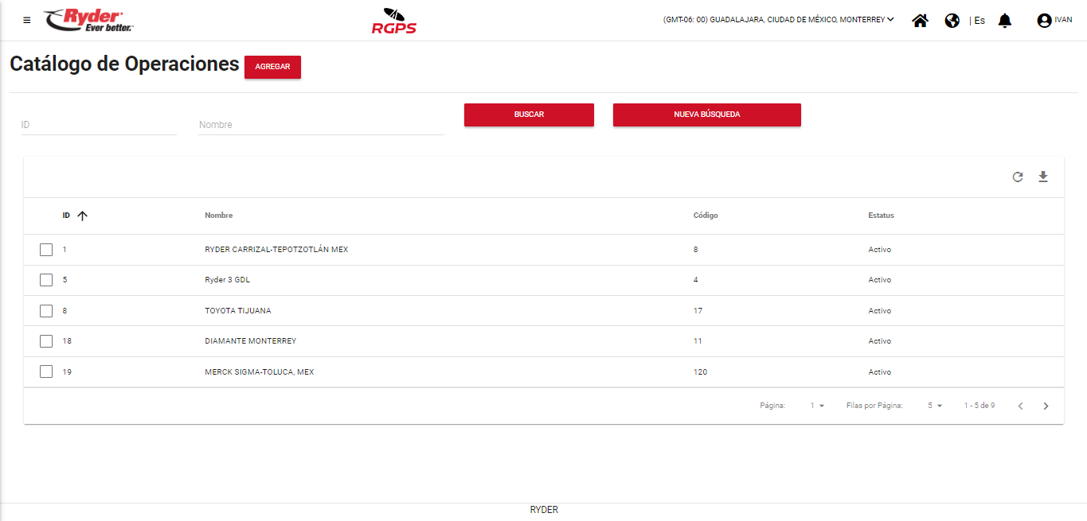
Task: Open the IVAN user account icon
Action: pos(1044,21)
